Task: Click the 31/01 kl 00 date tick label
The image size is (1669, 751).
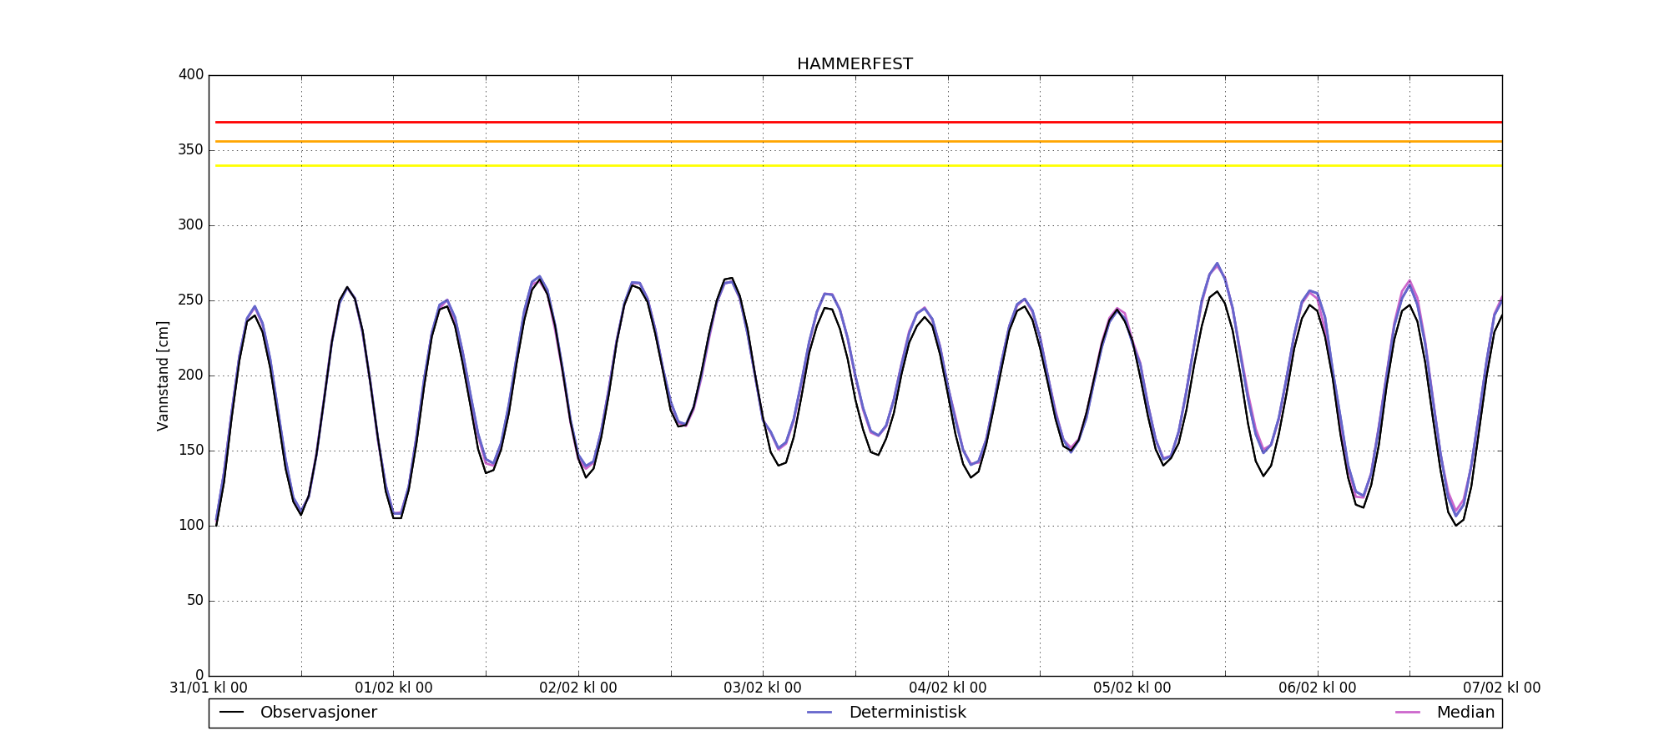Action: pyautogui.click(x=209, y=688)
